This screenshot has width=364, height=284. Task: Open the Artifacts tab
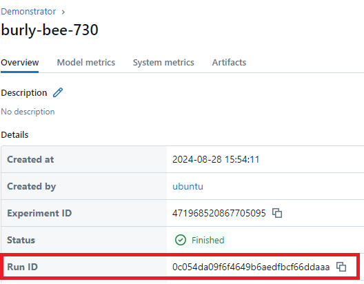pyautogui.click(x=229, y=63)
